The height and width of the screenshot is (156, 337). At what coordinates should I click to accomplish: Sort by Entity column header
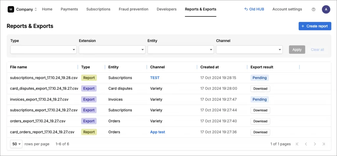pos(114,67)
